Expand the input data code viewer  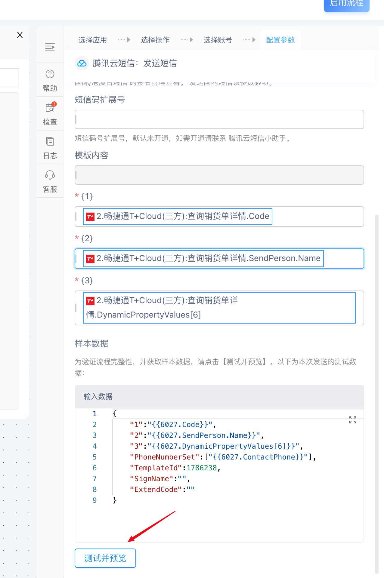click(353, 420)
